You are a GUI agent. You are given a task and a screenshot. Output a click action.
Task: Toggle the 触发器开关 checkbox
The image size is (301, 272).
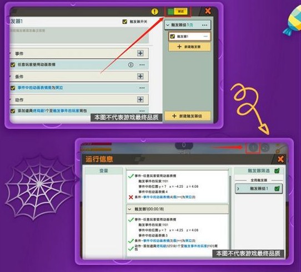pyautogui.click(x=125, y=22)
